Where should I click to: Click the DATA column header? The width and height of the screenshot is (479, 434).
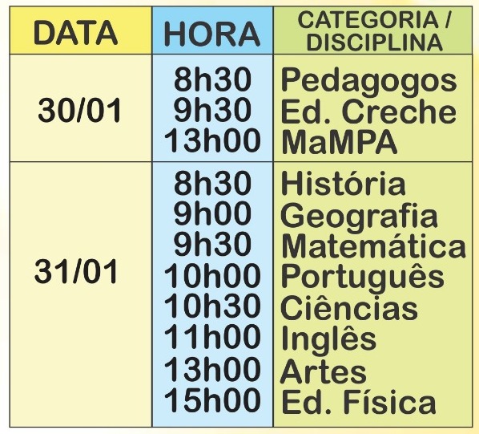[x=76, y=33]
